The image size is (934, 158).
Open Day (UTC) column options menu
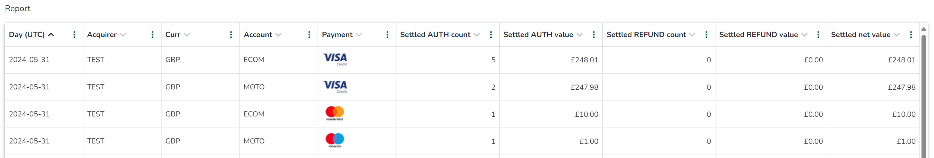(x=74, y=35)
